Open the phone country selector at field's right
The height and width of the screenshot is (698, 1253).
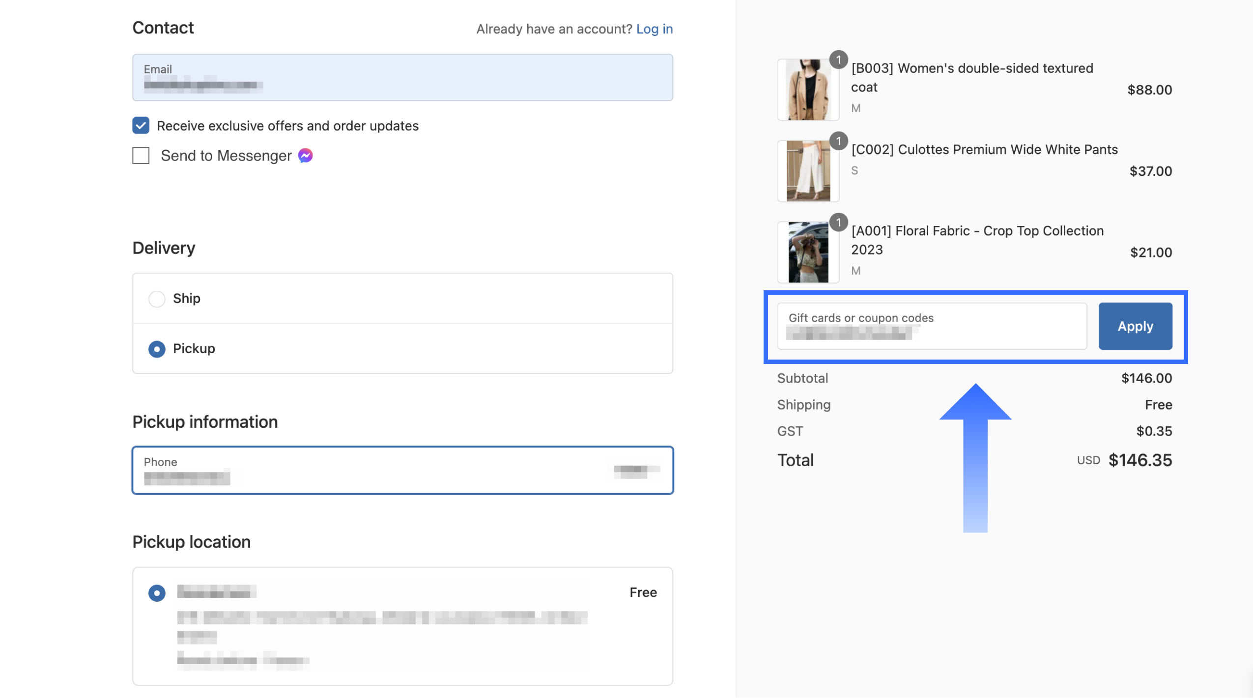[636, 471]
